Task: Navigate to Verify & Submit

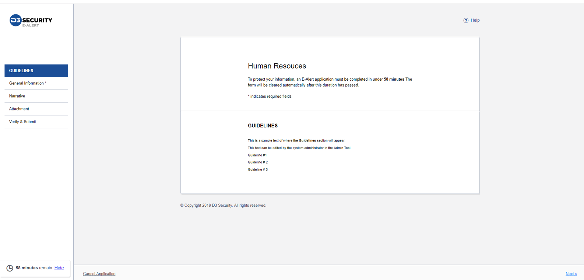Action: coord(22,122)
